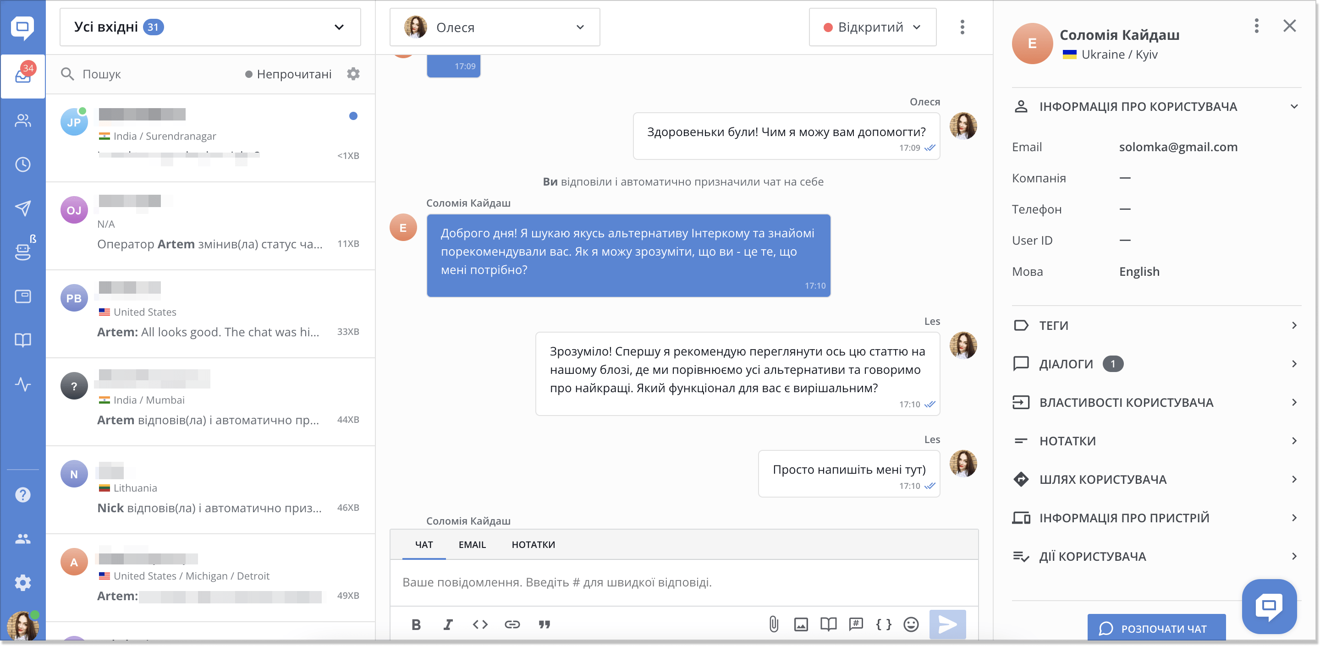Switch to the EMAIL tab
This screenshot has width=1320, height=646.
(x=472, y=545)
